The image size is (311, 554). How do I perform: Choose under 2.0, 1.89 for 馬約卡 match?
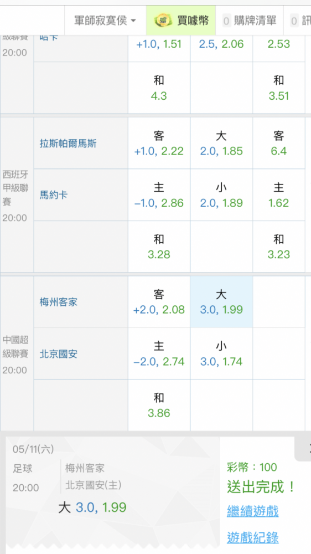221,195
